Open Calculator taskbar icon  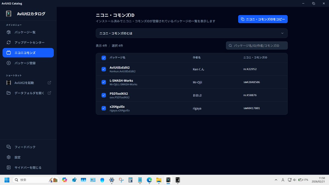[x=131, y=180]
